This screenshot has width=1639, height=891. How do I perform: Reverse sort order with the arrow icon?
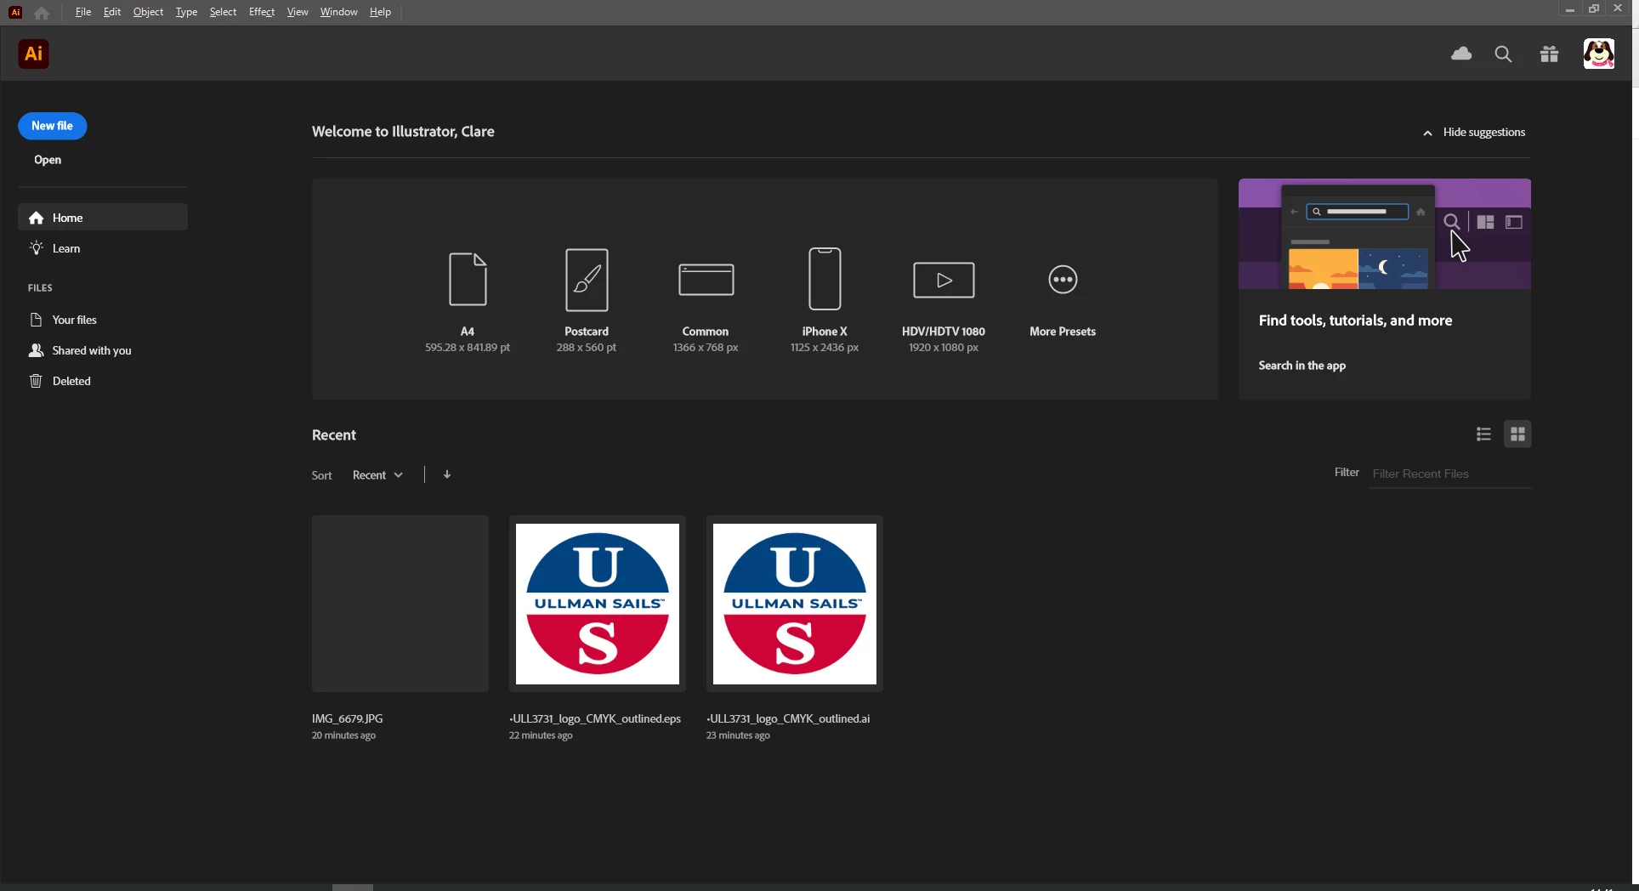tap(447, 474)
